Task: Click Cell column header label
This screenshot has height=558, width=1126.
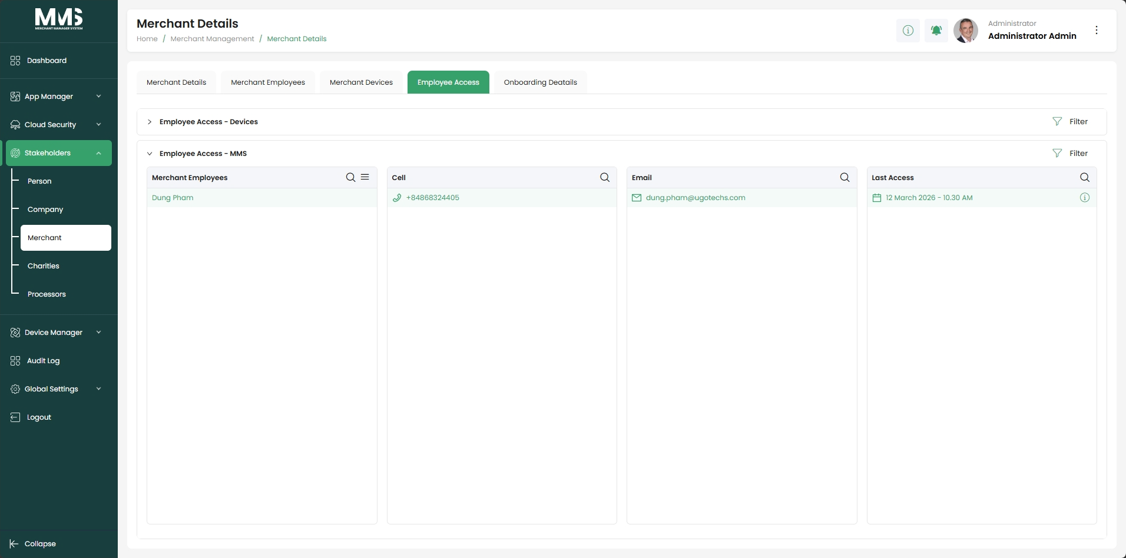Action: pos(399,178)
